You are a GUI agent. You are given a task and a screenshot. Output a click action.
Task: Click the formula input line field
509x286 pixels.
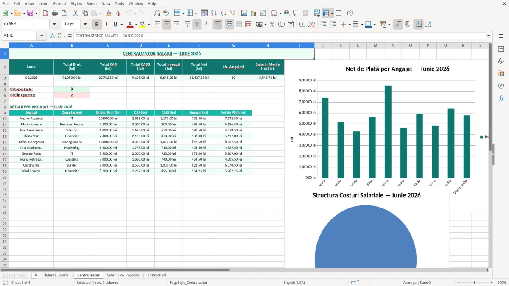tap(280, 36)
